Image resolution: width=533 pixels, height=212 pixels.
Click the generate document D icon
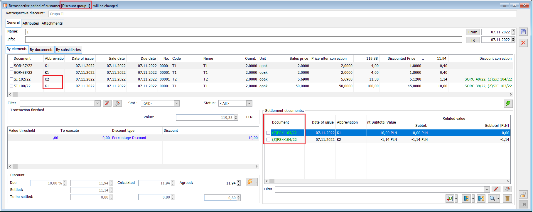(450, 199)
